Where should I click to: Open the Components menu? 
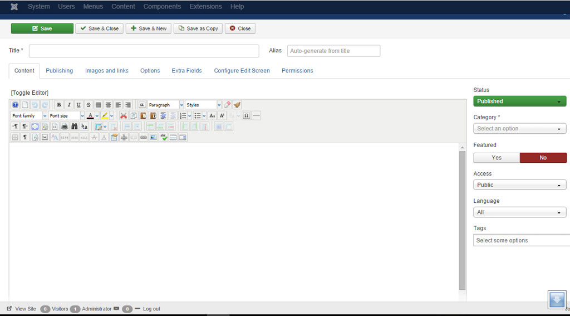click(162, 7)
